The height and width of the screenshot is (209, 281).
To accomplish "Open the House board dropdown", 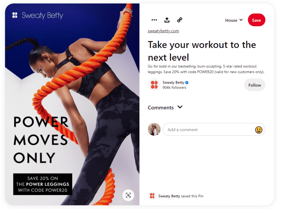I will pyautogui.click(x=234, y=20).
